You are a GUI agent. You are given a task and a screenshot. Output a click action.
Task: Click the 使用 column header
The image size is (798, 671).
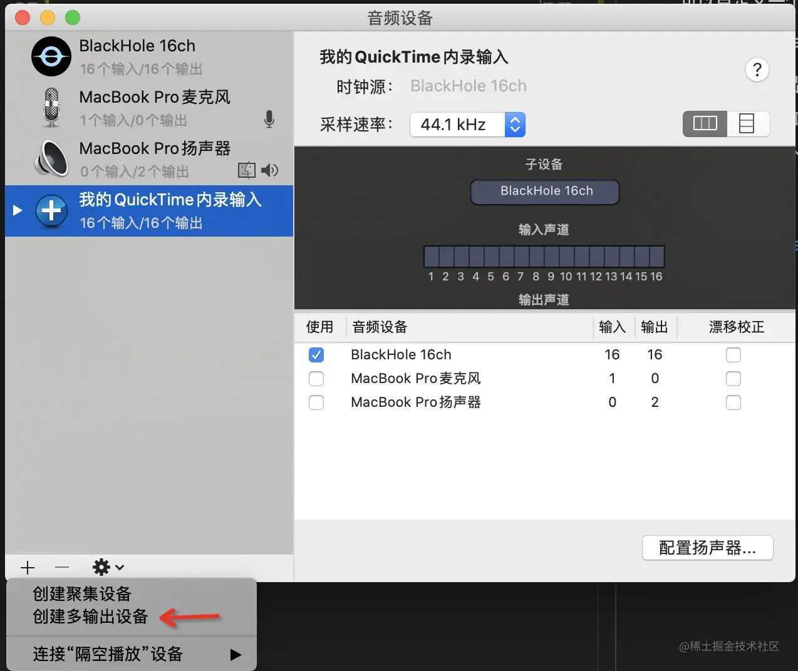click(x=319, y=327)
